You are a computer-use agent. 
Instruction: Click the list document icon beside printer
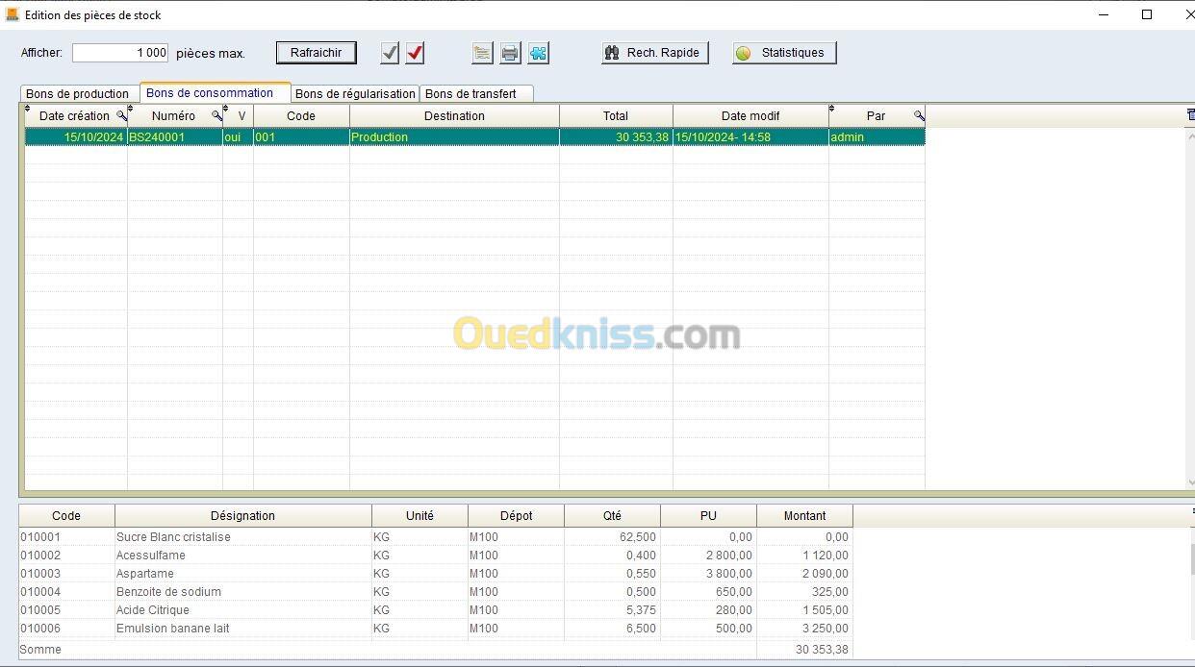click(483, 53)
